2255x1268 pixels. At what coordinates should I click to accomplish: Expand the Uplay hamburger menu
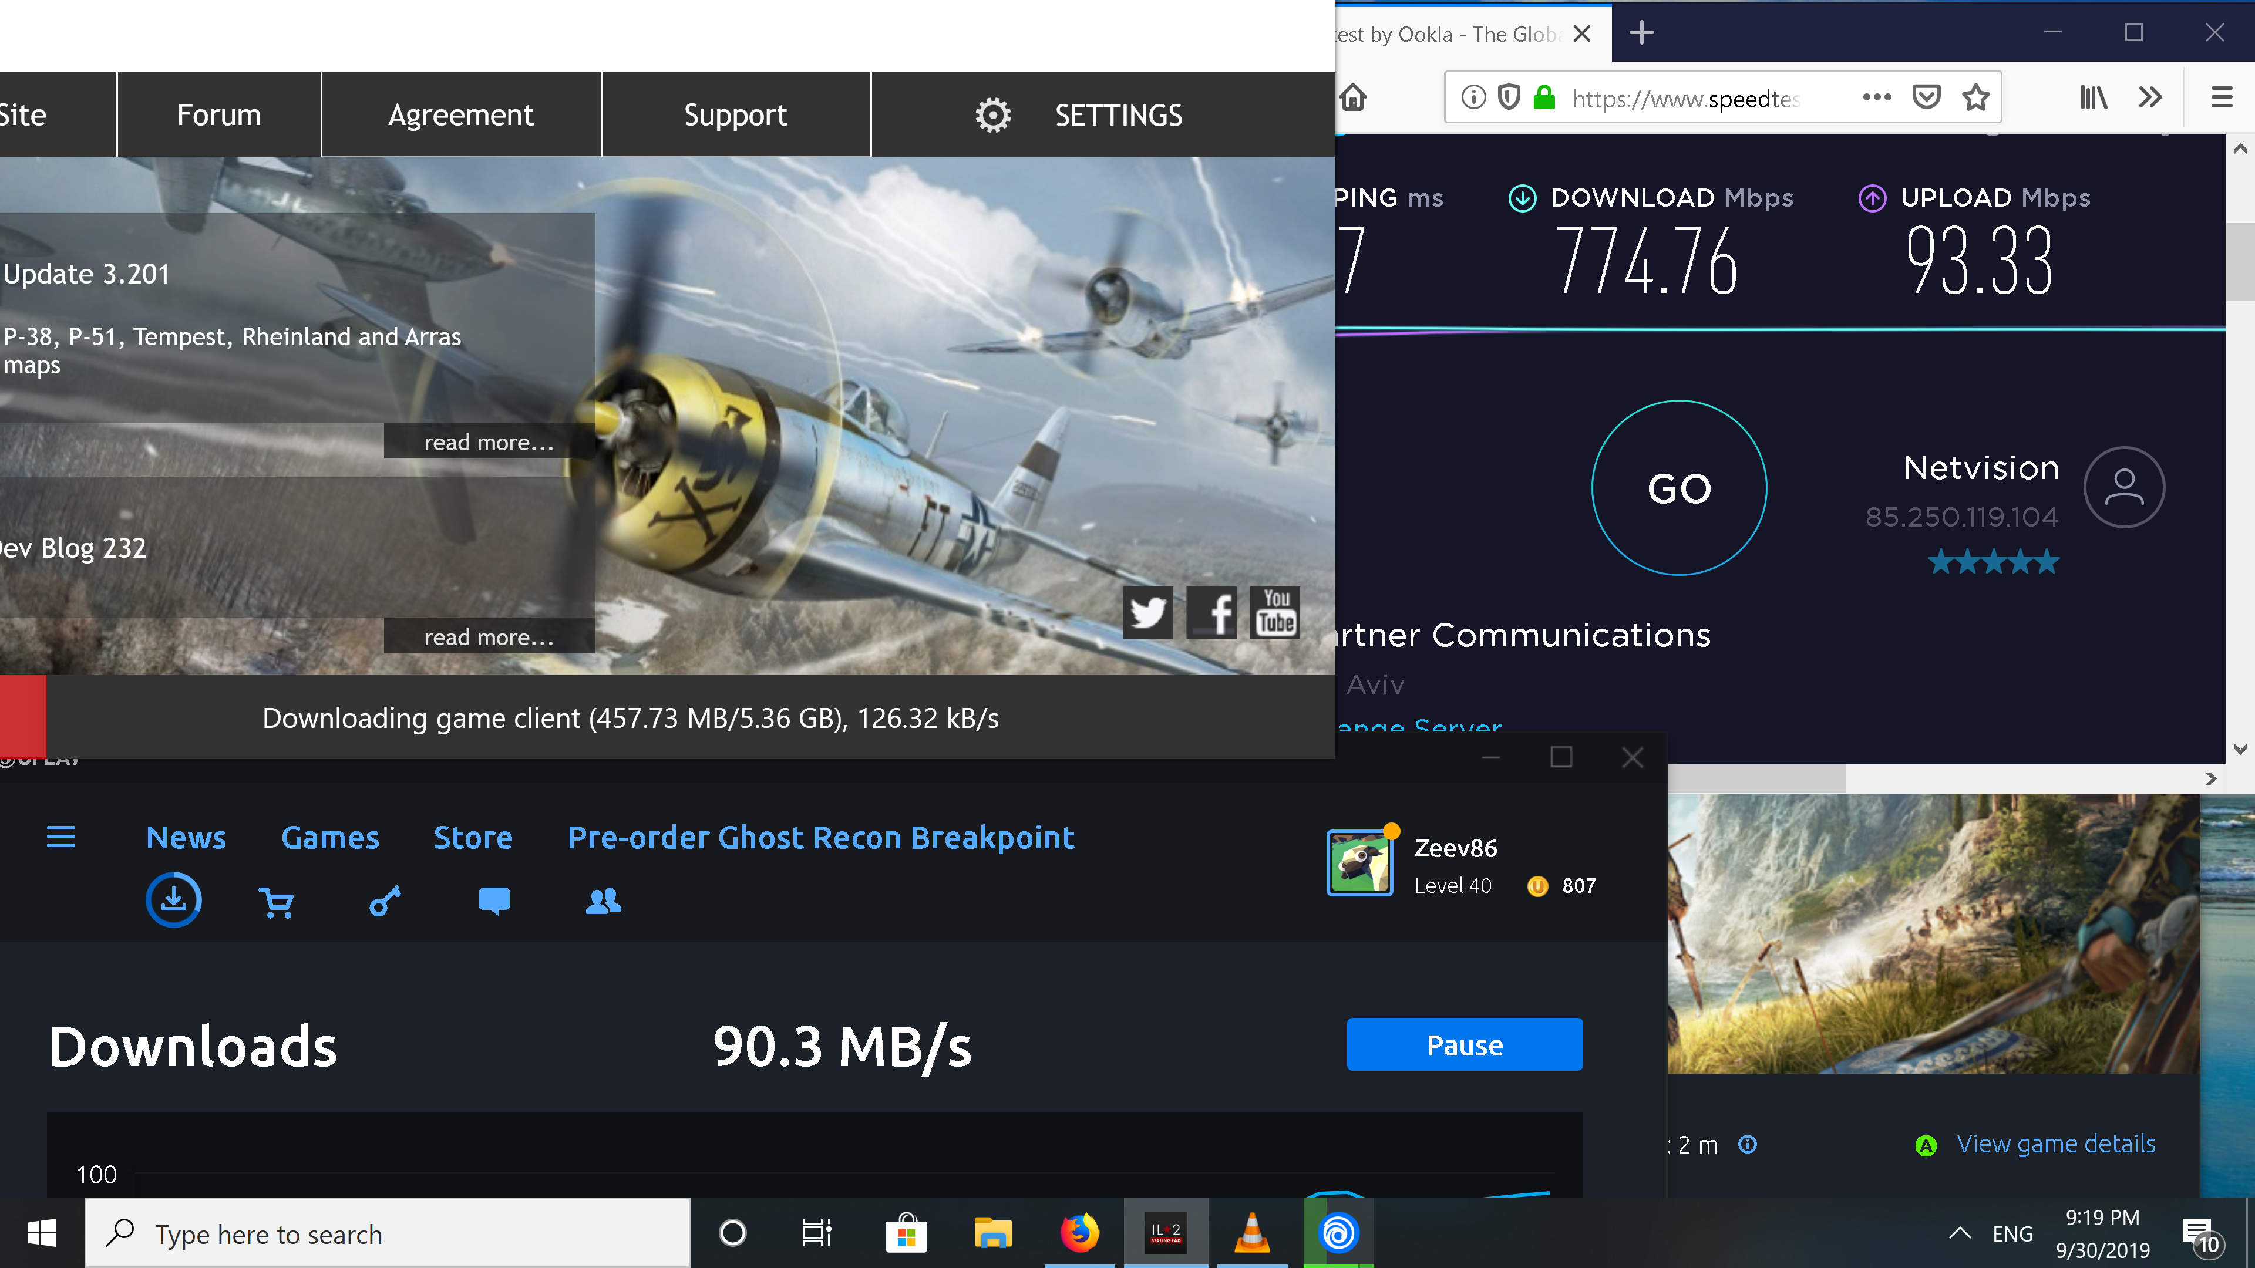pyautogui.click(x=60, y=837)
